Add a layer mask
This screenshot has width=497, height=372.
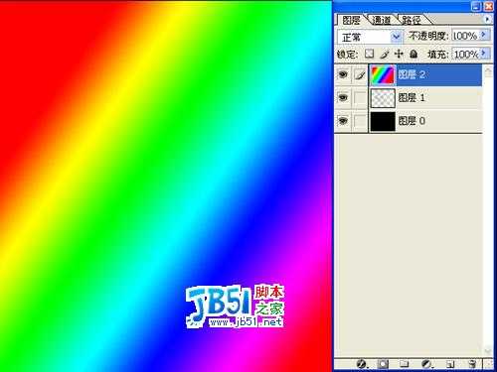(383, 364)
